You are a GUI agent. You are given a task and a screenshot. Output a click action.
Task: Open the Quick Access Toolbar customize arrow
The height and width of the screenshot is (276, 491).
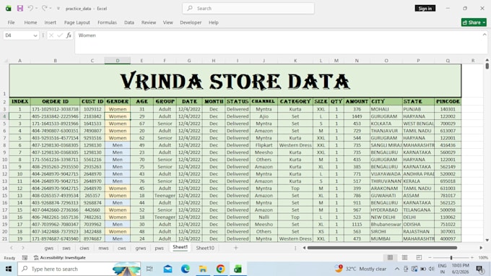[58, 9]
